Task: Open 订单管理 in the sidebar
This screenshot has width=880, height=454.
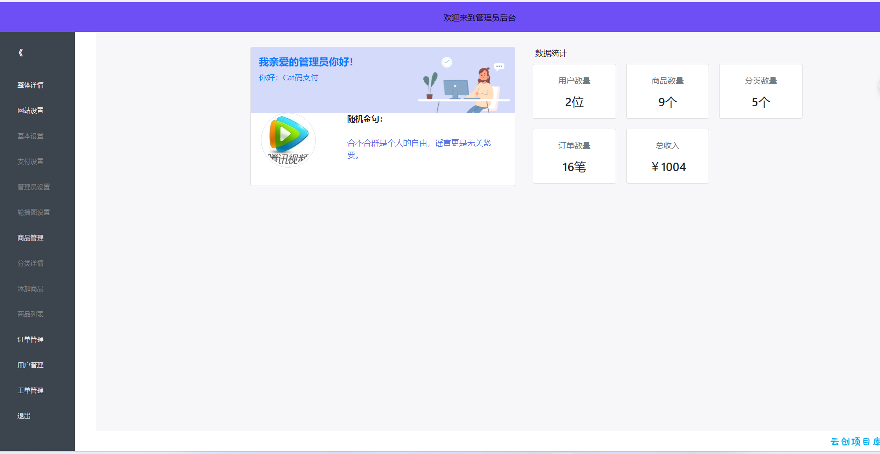Action: click(30, 340)
